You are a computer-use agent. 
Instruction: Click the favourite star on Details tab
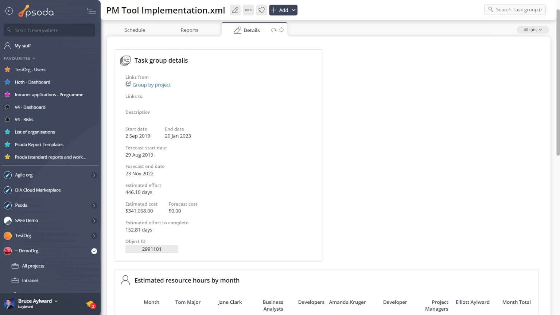tap(281, 30)
